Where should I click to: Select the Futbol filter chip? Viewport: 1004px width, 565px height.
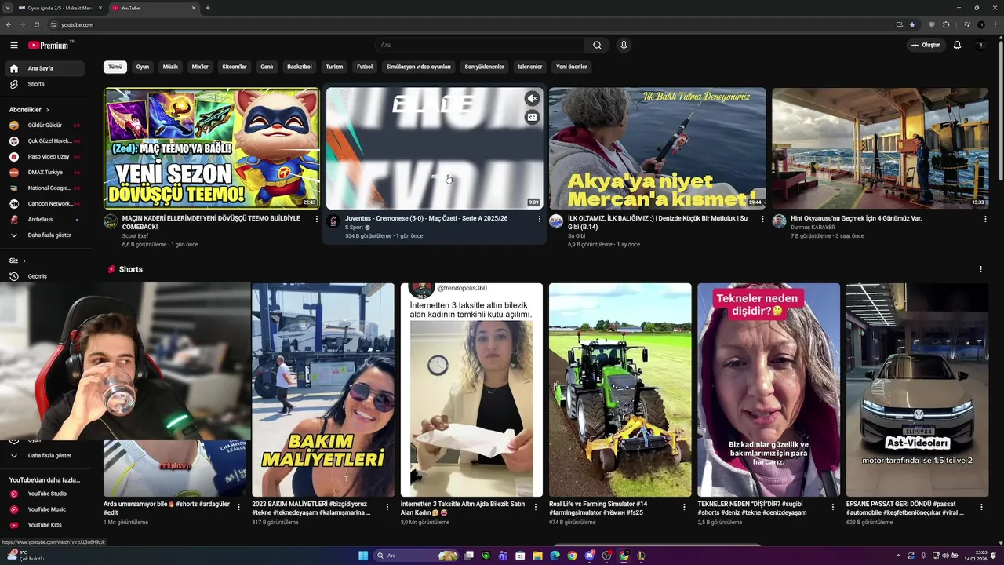coord(365,67)
